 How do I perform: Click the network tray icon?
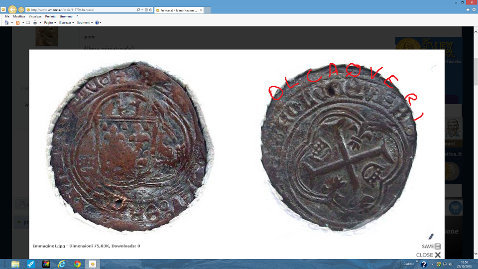445,265
